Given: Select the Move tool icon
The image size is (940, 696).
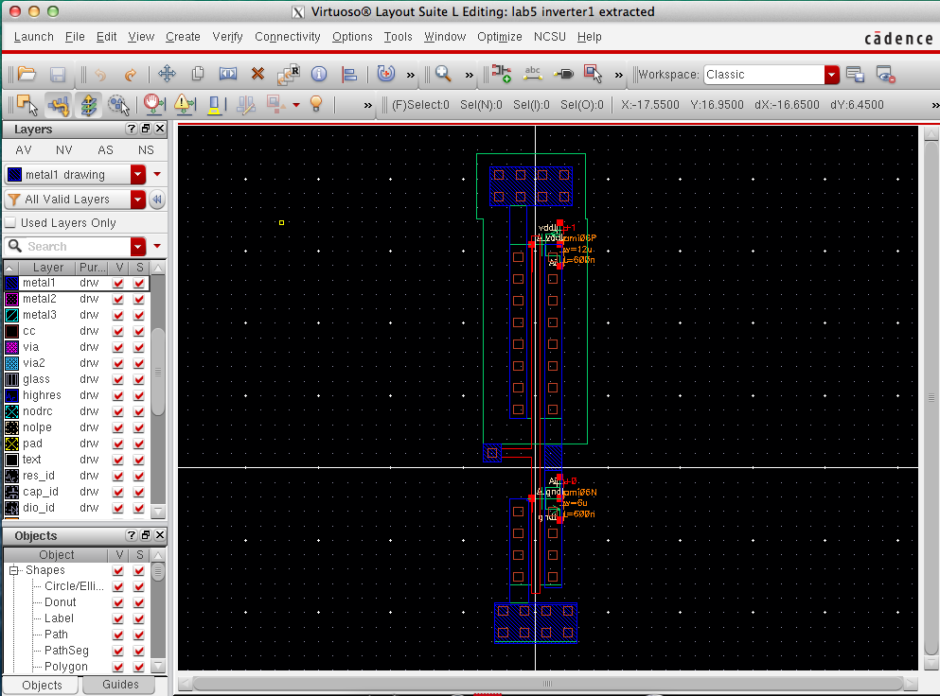Looking at the screenshot, I should (x=167, y=74).
